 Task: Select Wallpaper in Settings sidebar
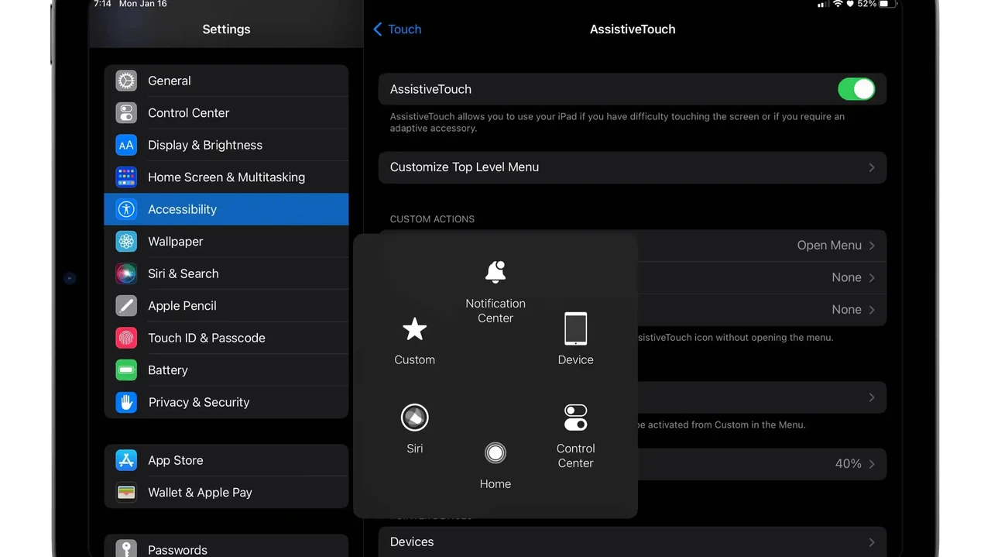click(226, 242)
